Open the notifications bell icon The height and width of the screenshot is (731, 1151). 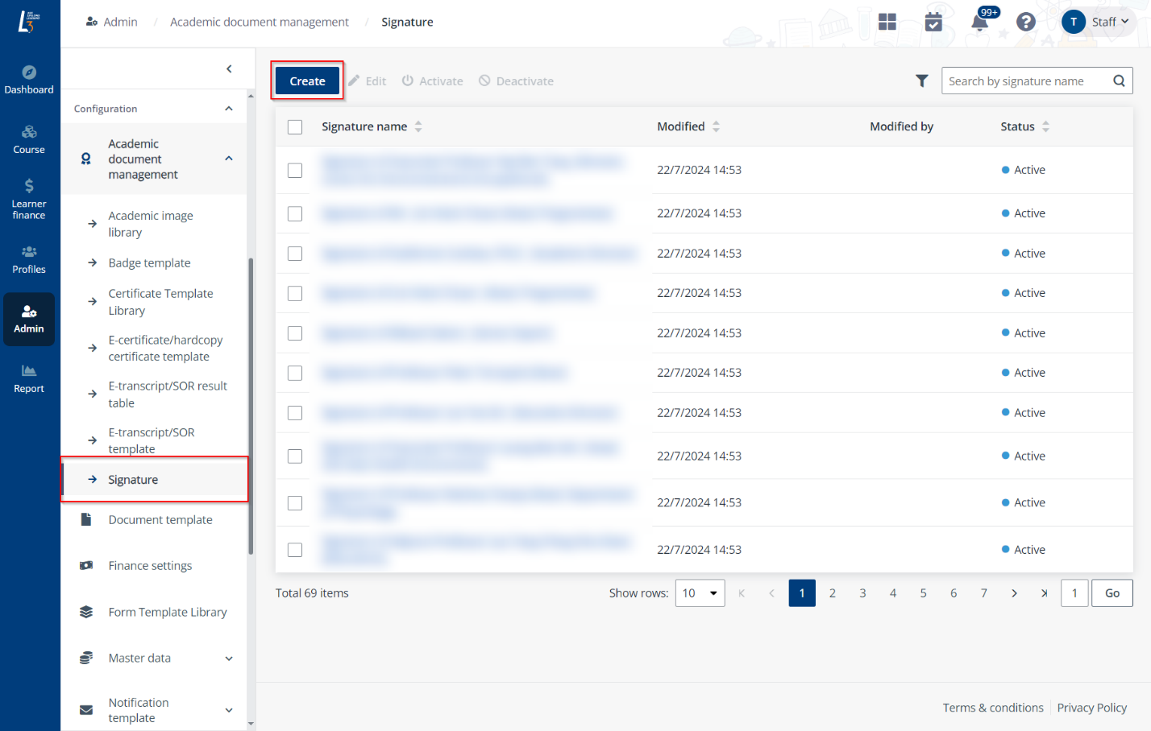pos(980,22)
